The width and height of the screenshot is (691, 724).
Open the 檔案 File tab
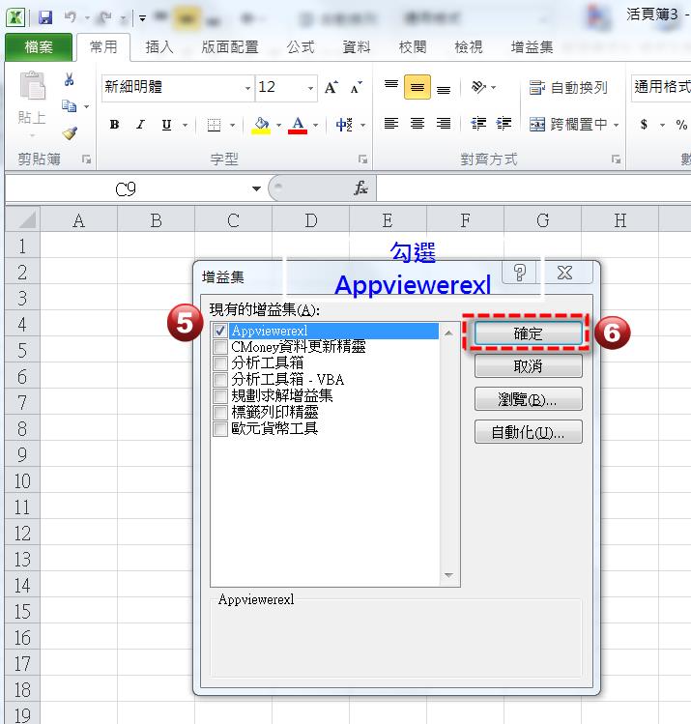[39, 46]
